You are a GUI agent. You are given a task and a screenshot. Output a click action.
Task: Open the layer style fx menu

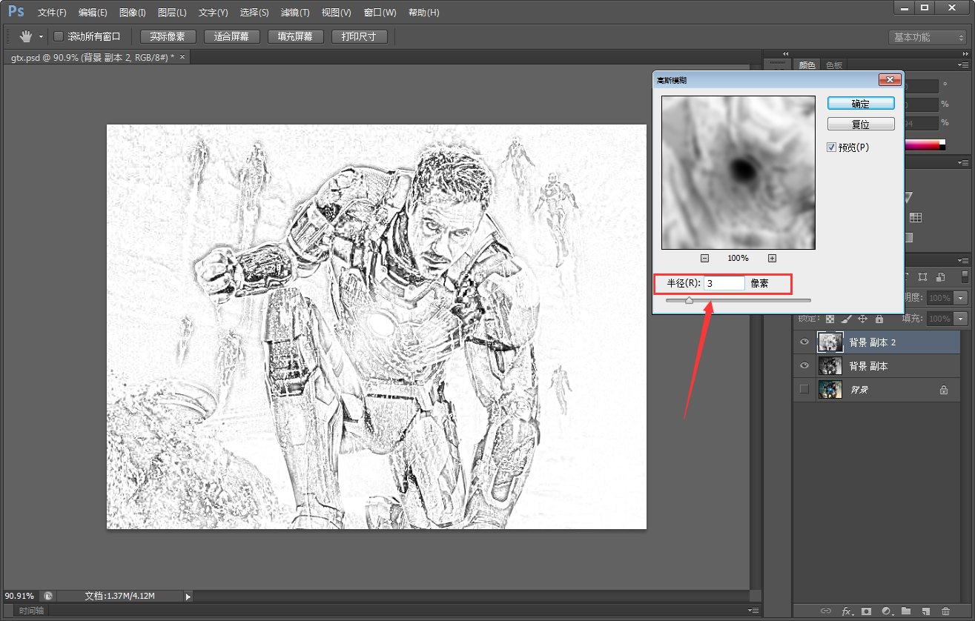[847, 611]
